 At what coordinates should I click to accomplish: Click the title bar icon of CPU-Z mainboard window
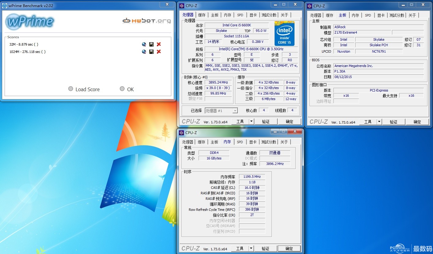(x=310, y=6)
